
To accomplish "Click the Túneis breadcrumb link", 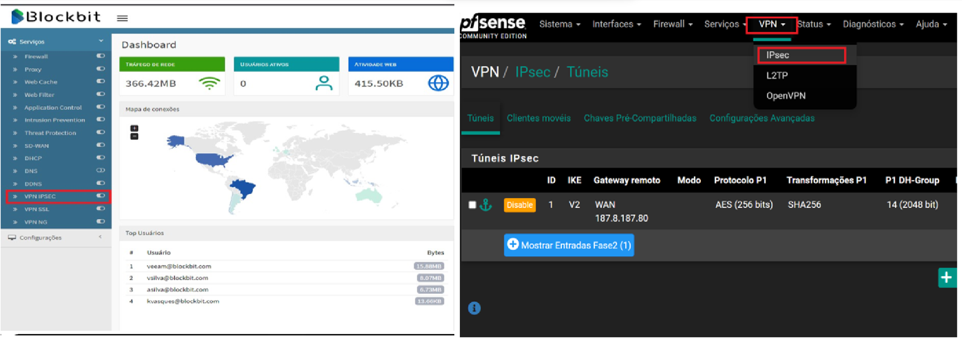I will click(587, 72).
